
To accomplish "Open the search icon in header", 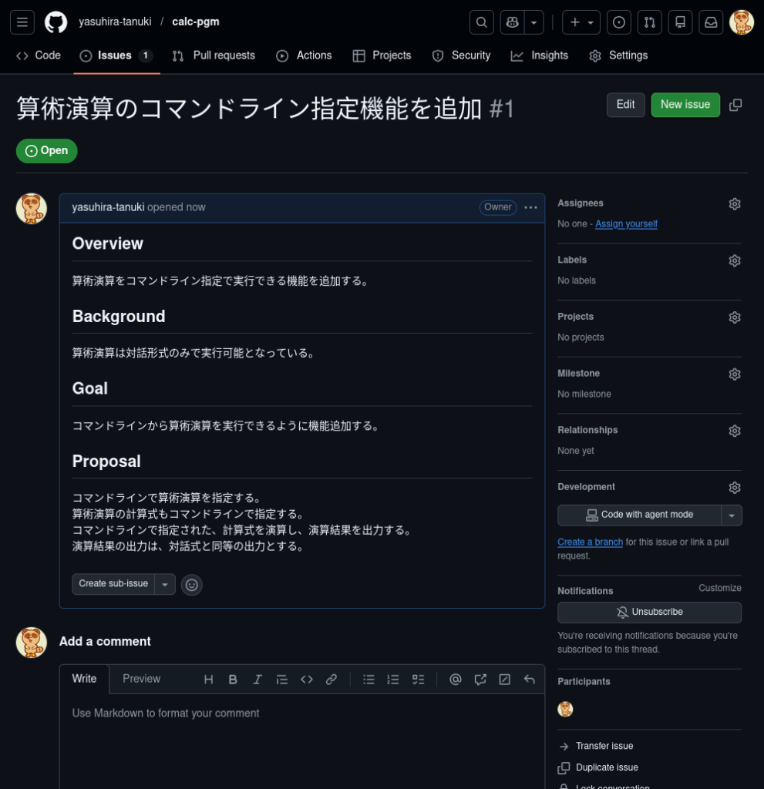I will coord(482,22).
